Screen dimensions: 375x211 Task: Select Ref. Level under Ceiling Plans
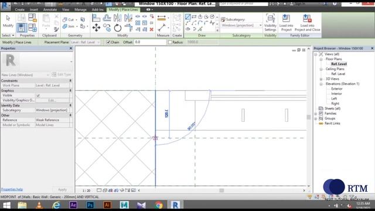pyautogui.click(x=338, y=74)
